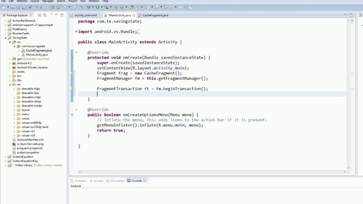Open the Project menu

pos(73,1)
